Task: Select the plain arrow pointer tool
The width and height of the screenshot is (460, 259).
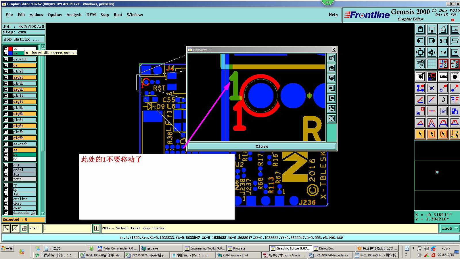Action: pos(420,134)
